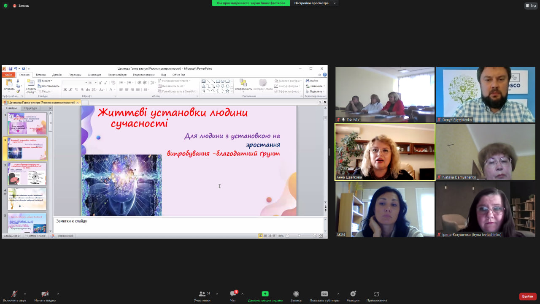The height and width of the screenshot is (304, 540).
Task: Click the Участники participants icon
Action: pos(202,294)
